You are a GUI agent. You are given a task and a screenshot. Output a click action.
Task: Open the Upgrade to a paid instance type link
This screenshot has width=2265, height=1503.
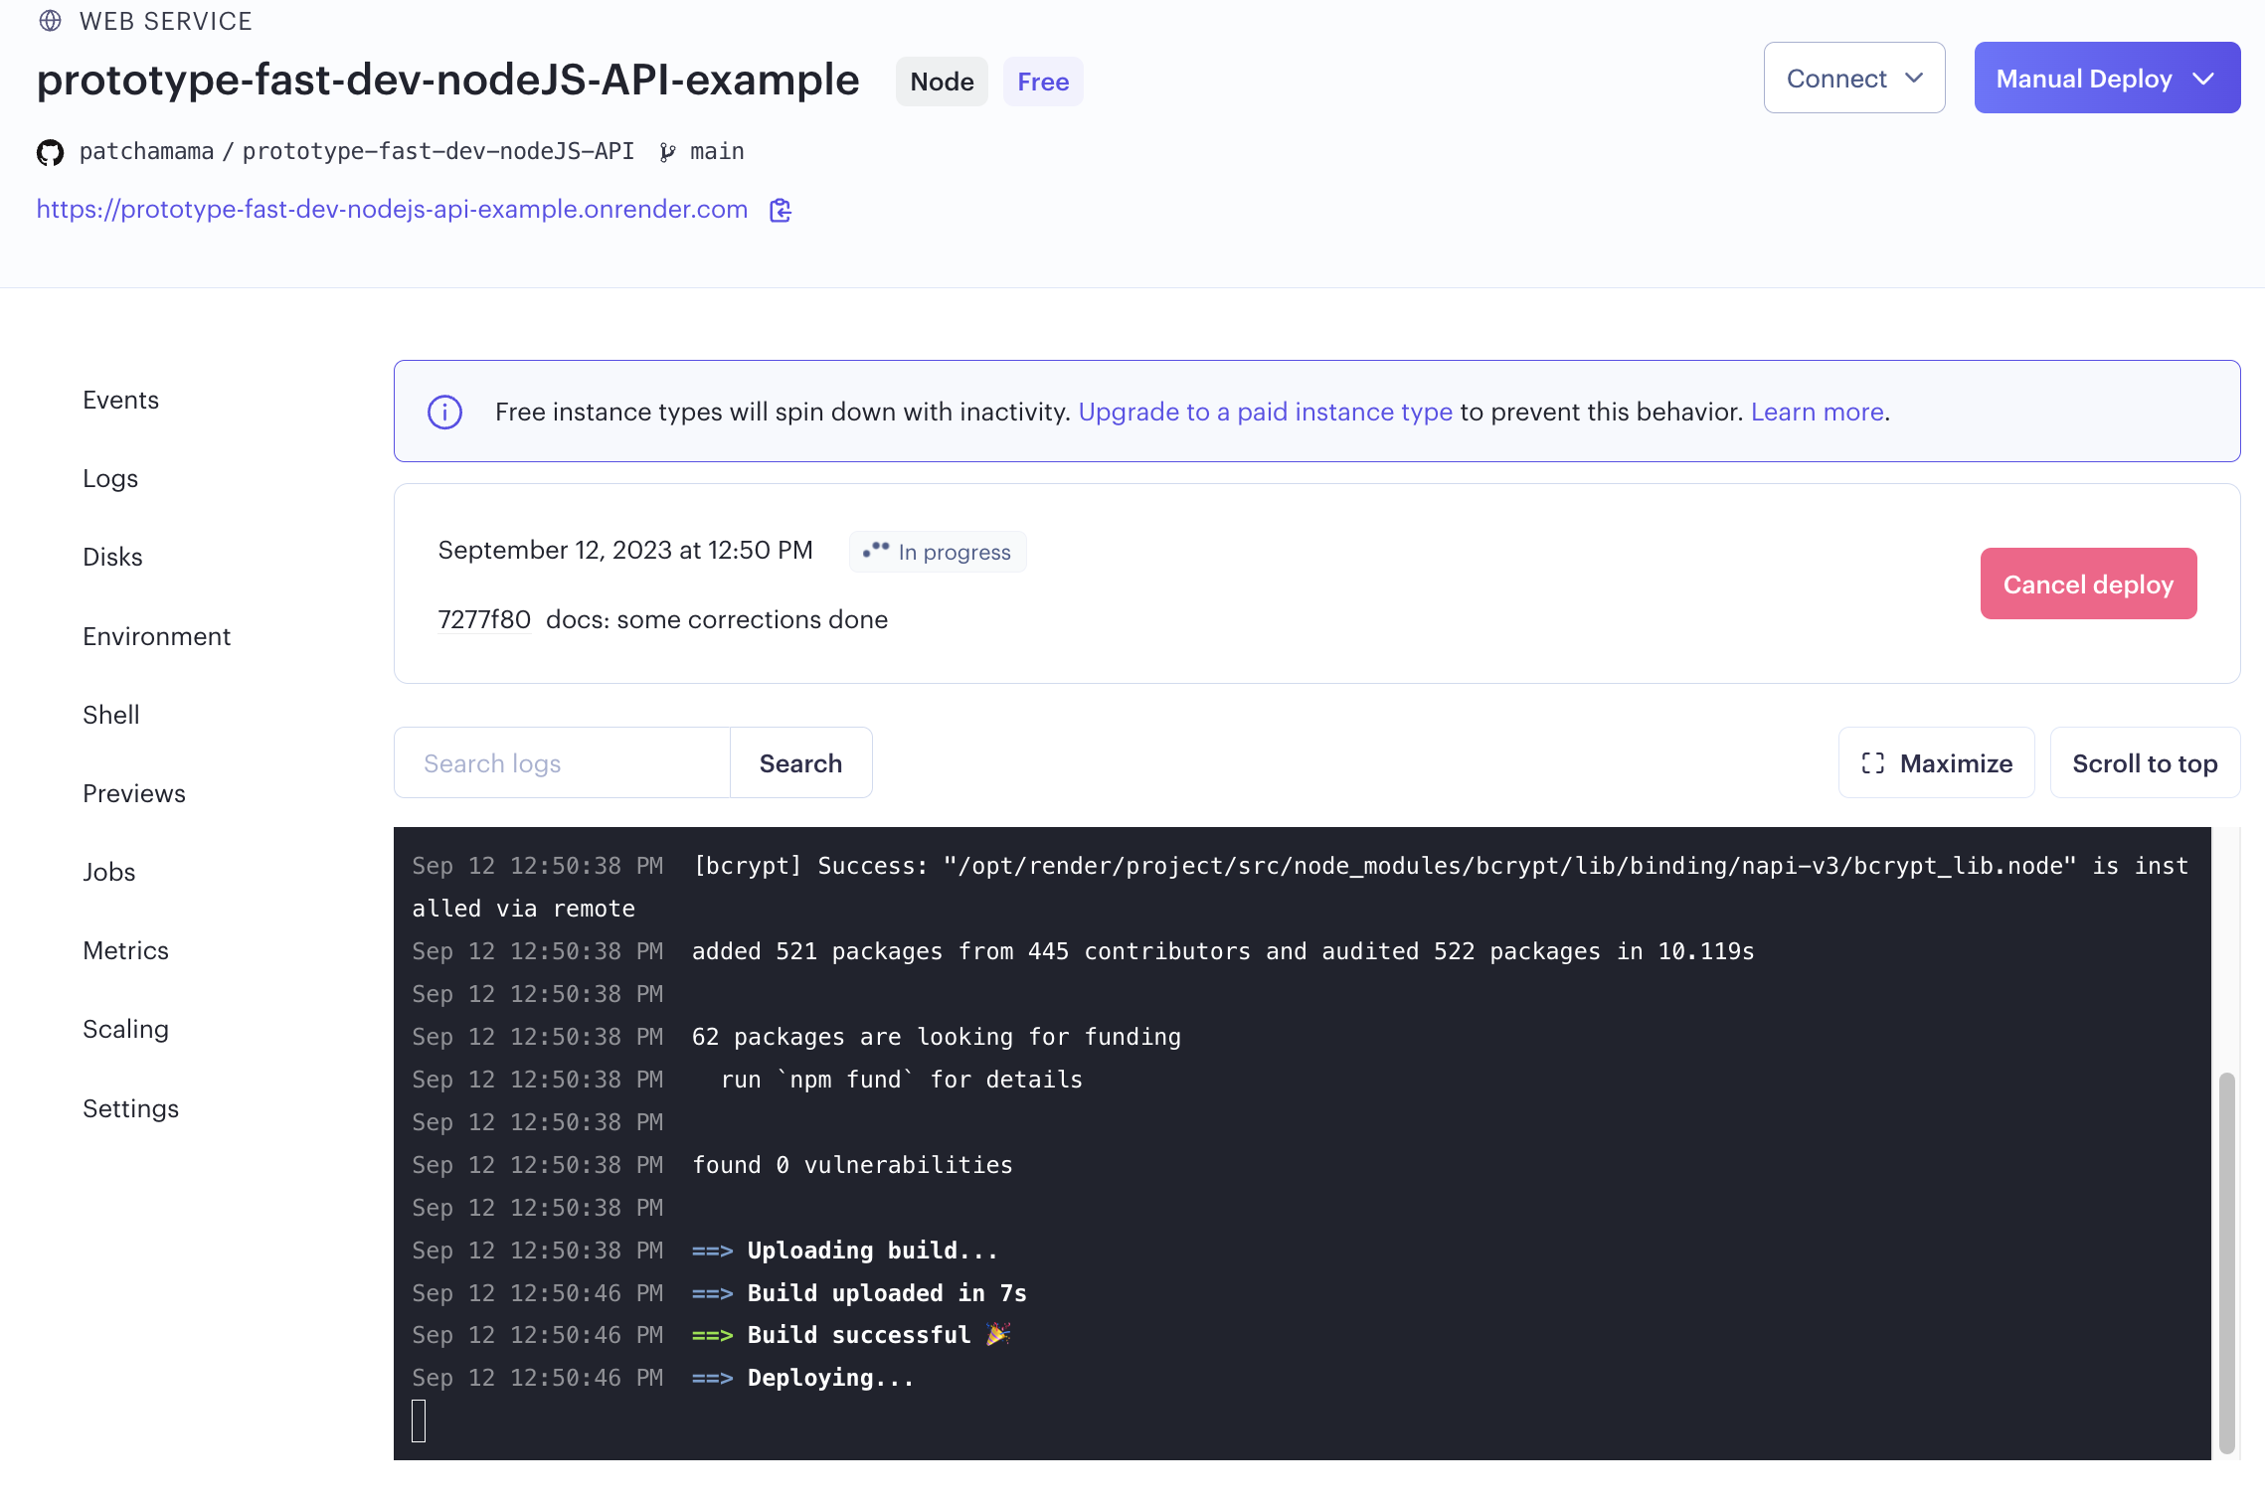[1265, 412]
